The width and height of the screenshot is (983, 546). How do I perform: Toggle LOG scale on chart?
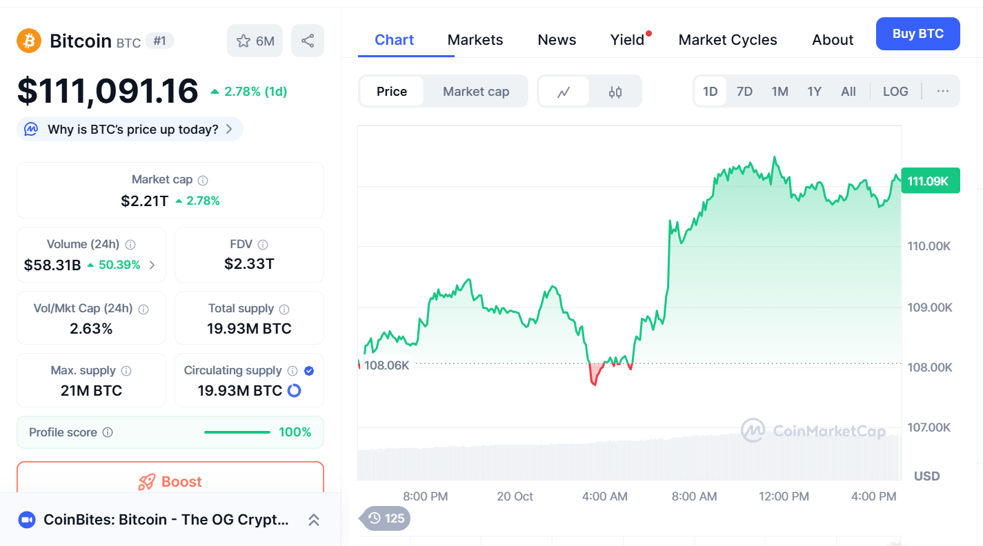coord(895,92)
